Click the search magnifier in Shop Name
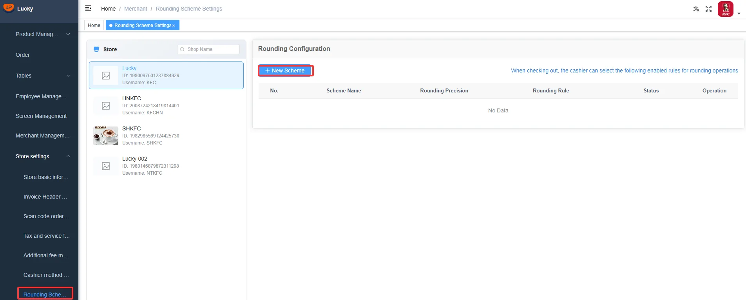Image resolution: width=746 pixels, height=300 pixels. (x=182, y=49)
